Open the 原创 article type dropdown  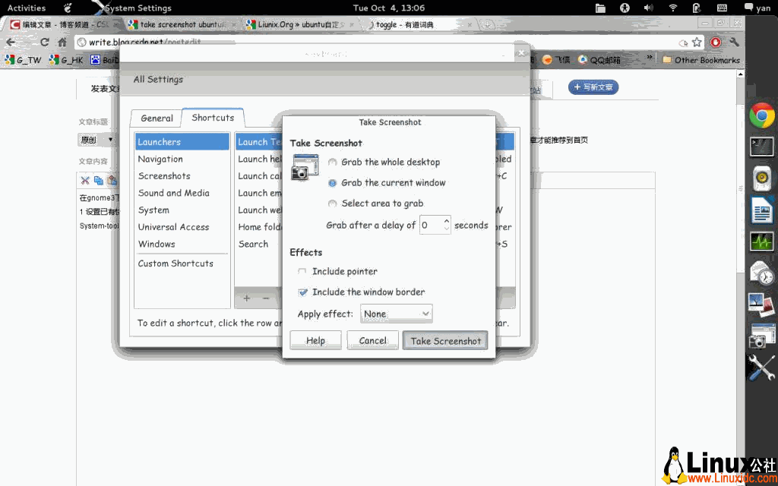coord(99,140)
